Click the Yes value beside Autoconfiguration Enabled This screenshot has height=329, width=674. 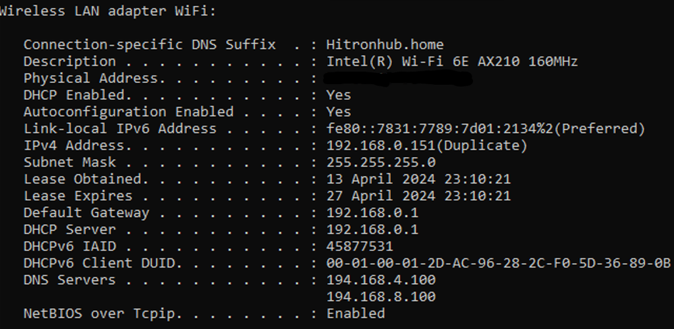pos(339,112)
